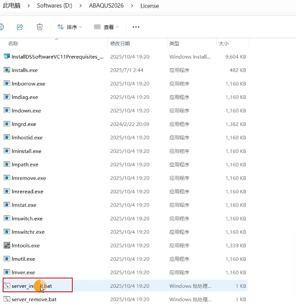Click size 9,604 KB of InstallDSSoftware installer
The width and height of the screenshot is (296, 306).
click(x=236, y=57)
